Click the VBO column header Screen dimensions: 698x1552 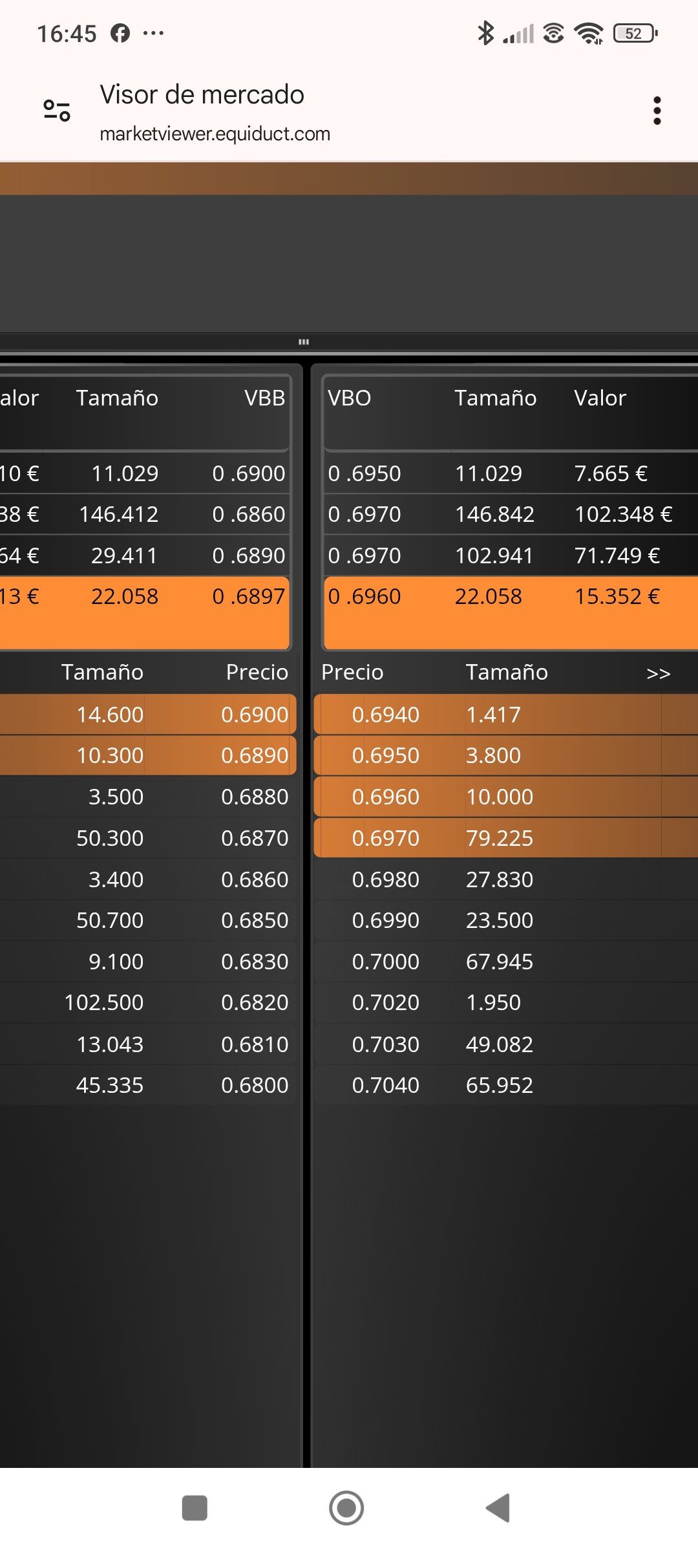350,398
